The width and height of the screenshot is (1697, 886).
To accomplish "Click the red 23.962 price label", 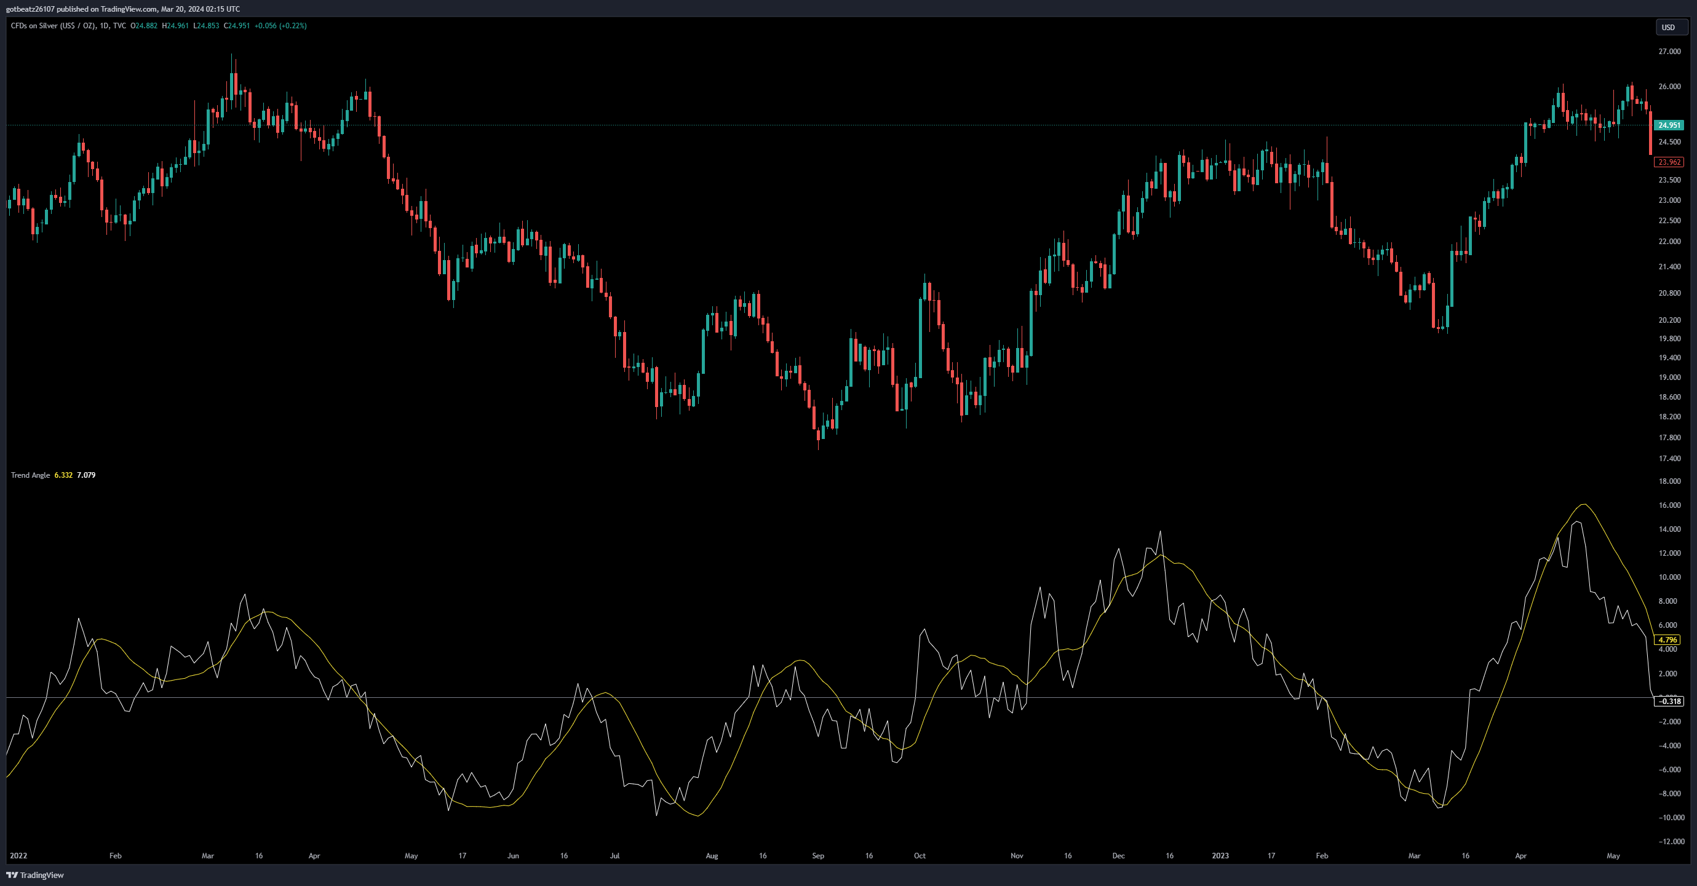I will (x=1669, y=162).
